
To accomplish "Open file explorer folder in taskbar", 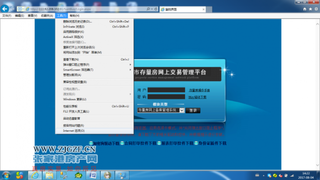I will pos(49,175).
